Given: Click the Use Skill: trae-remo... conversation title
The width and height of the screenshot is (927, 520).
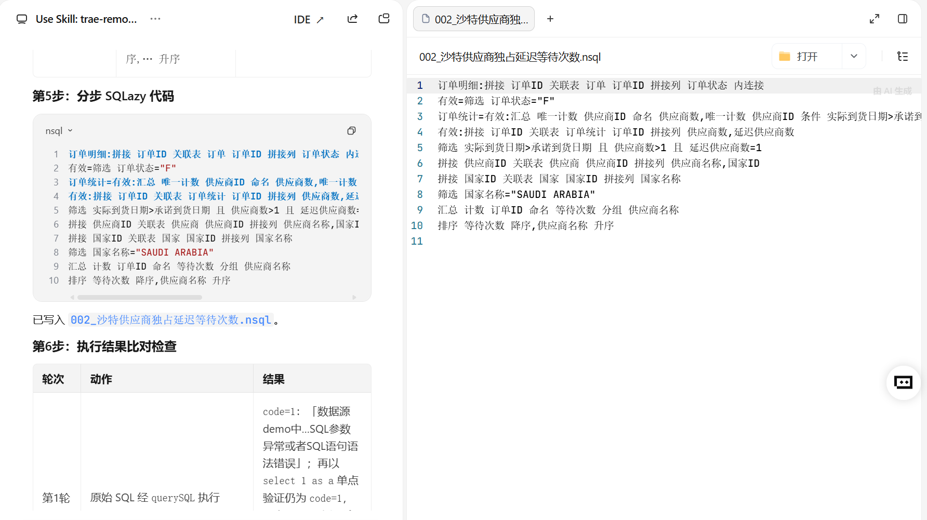Looking at the screenshot, I should click(x=86, y=19).
